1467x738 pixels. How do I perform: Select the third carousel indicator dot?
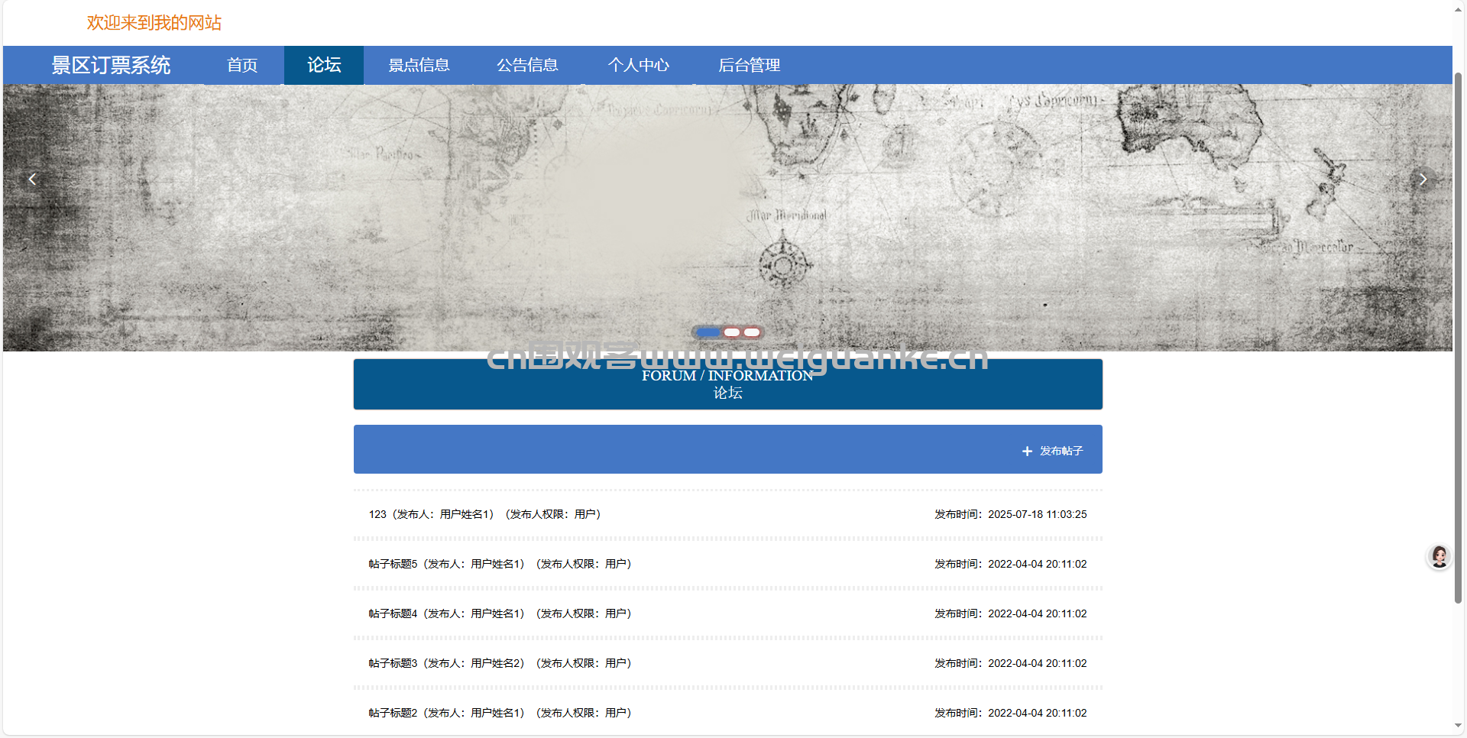tap(752, 332)
